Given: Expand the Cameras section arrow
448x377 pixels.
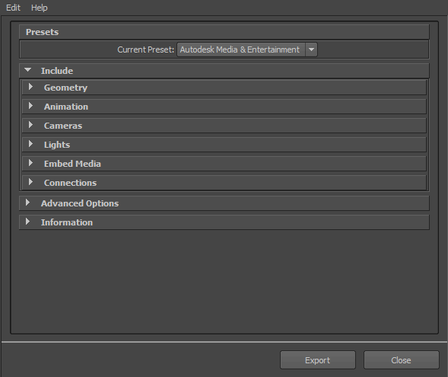Looking at the screenshot, I should click(x=30, y=125).
